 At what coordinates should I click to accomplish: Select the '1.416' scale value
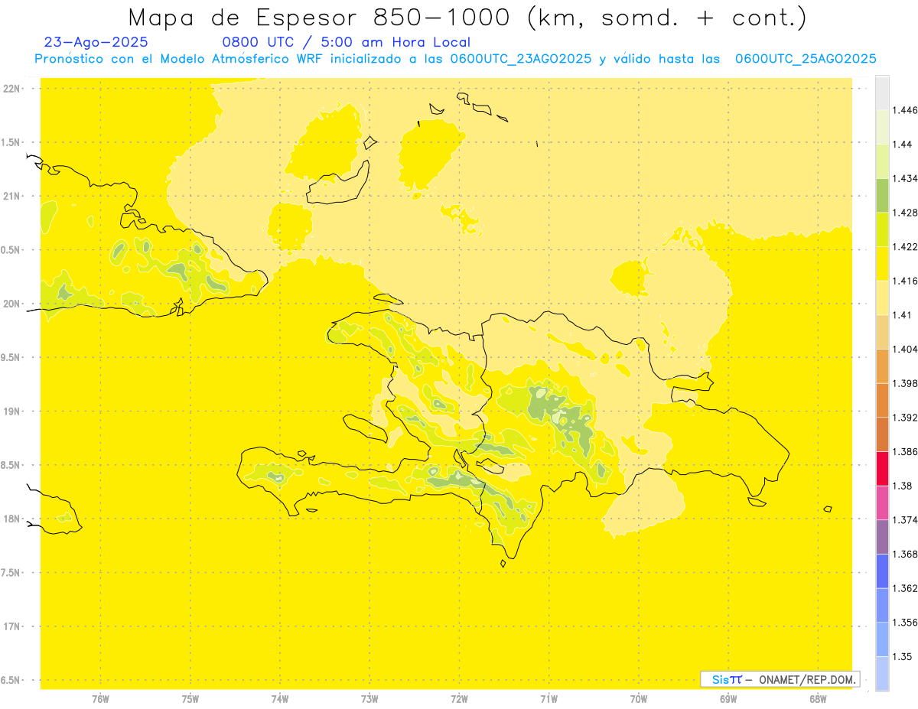pos(905,281)
